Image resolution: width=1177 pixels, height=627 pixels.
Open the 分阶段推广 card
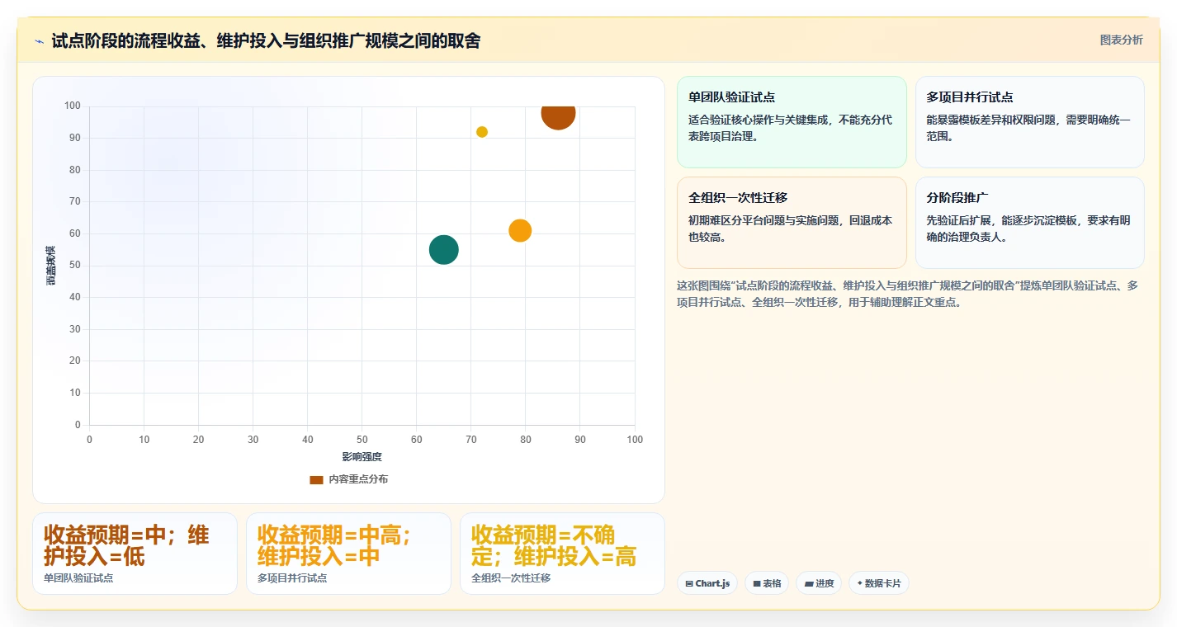(x=1030, y=223)
